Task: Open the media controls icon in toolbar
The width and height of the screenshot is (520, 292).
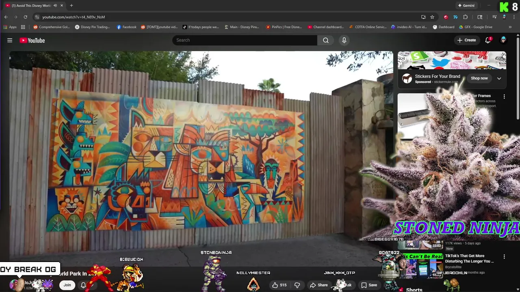Action: [494, 17]
